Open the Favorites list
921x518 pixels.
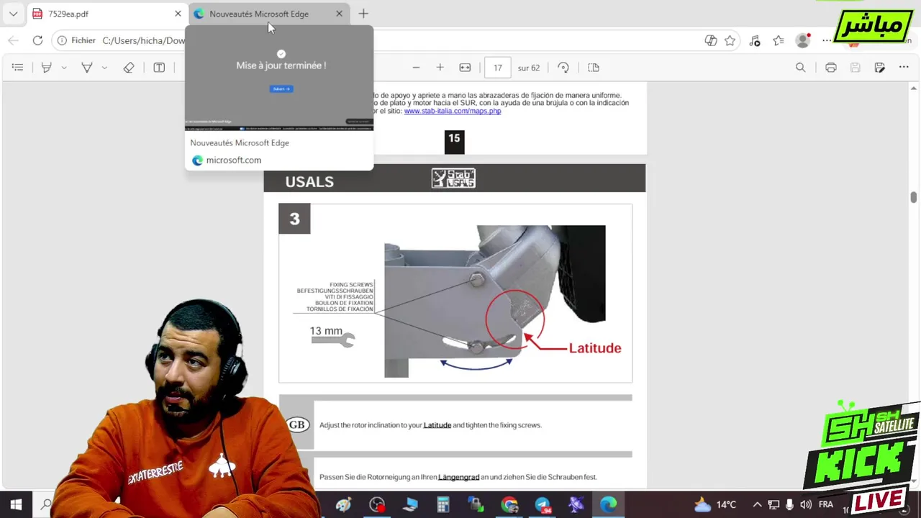[x=779, y=41]
